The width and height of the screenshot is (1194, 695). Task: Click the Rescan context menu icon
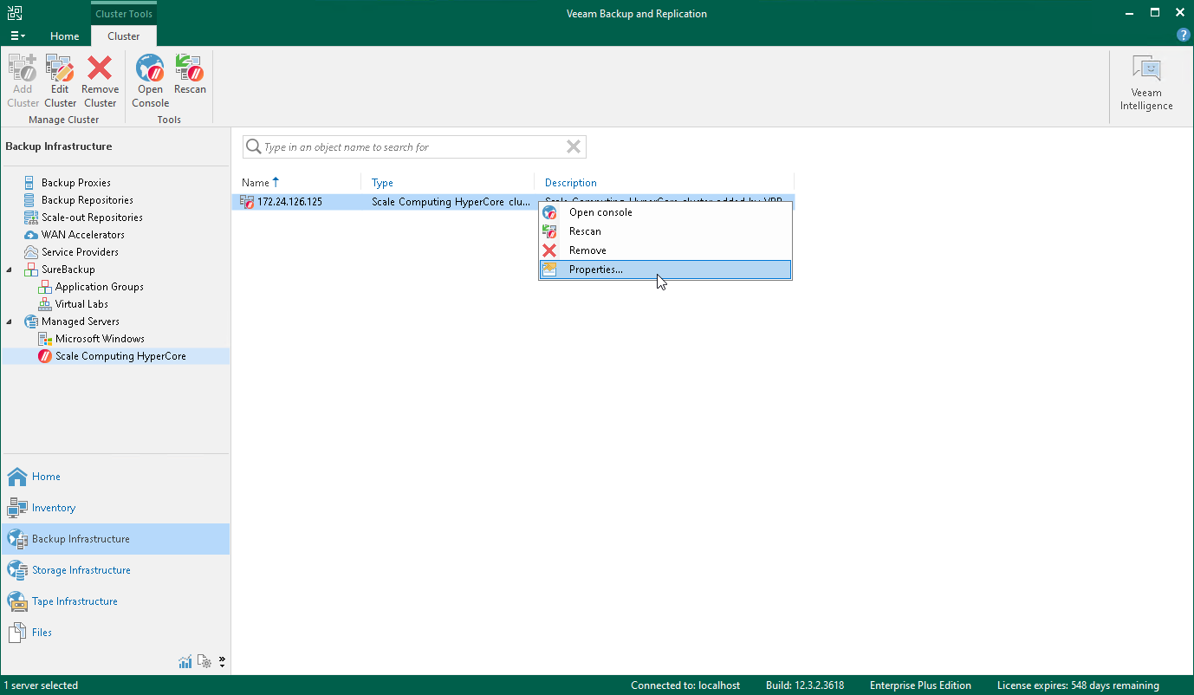[x=549, y=231]
